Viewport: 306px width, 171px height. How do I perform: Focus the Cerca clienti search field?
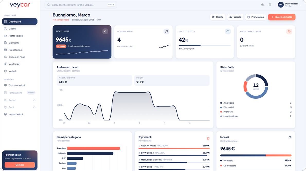pyautogui.click(x=81, y=5)
